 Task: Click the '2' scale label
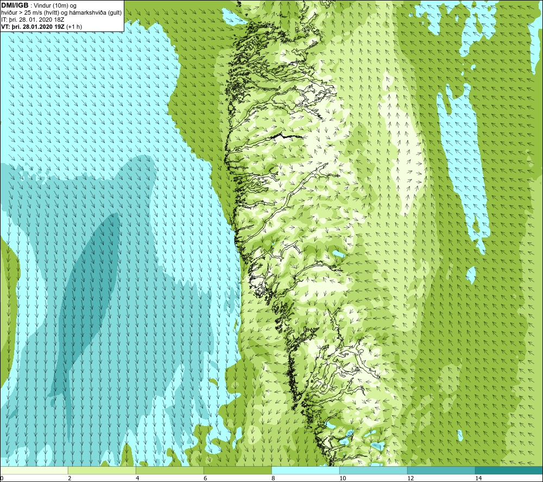tap(70, 478)
